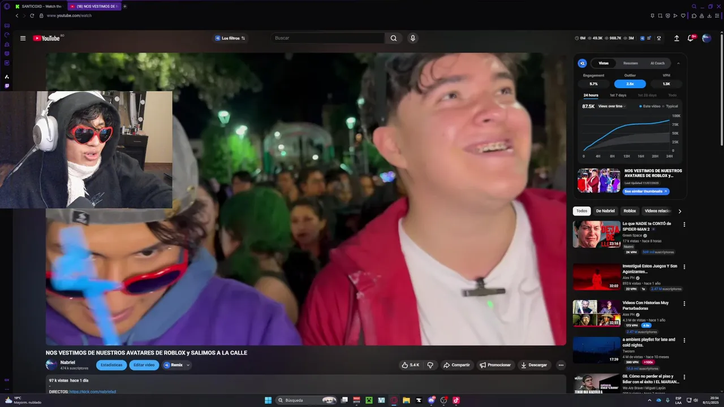Click the Estadísticas button
The image size is (724, 407).
[111, 365]
